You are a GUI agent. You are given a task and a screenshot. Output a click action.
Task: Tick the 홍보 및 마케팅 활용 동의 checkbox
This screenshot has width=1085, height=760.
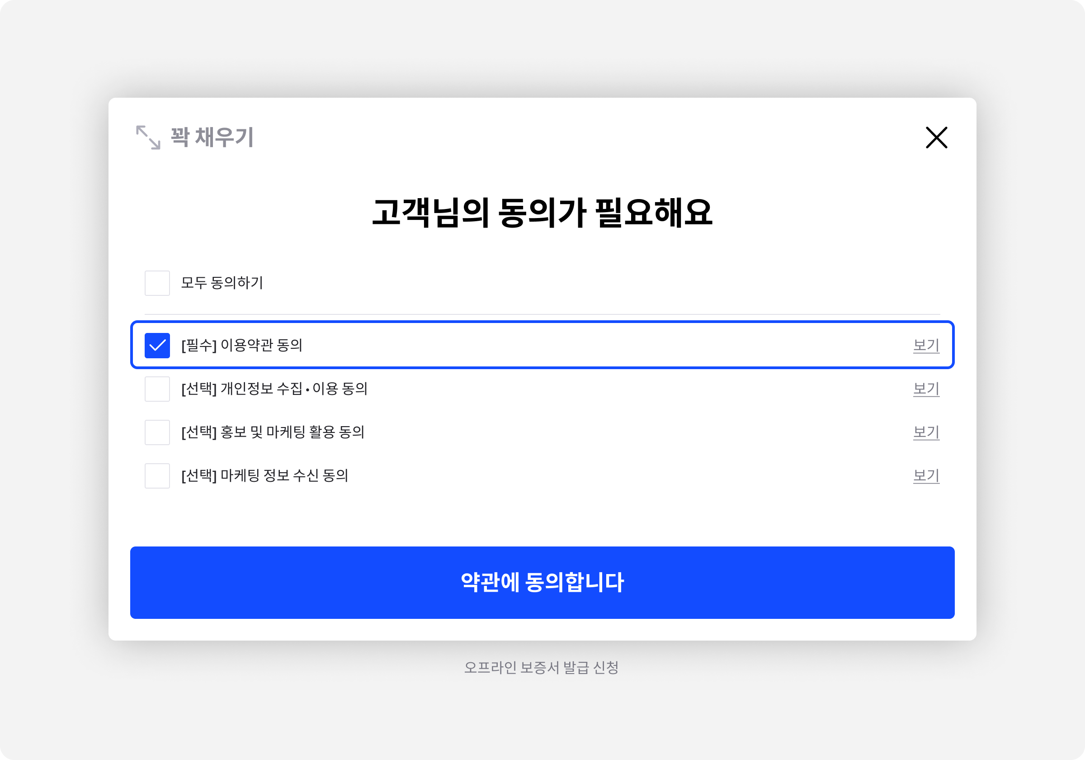pyautogui.click(x=157, y=432)
